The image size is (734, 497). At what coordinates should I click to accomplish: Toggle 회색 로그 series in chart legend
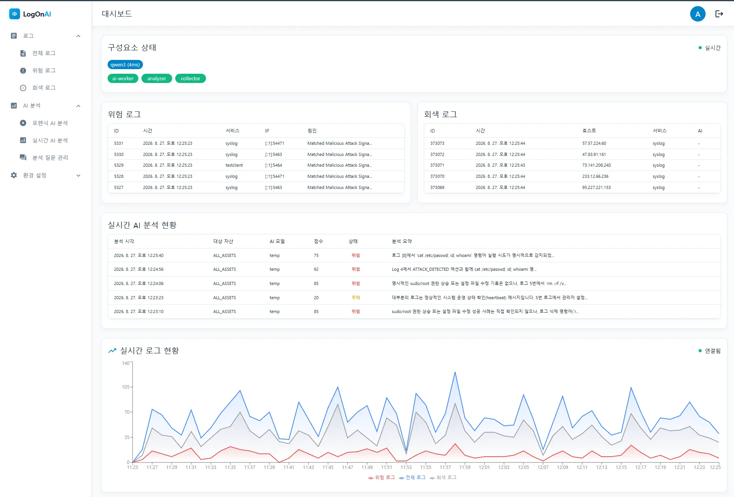[443, 477]
